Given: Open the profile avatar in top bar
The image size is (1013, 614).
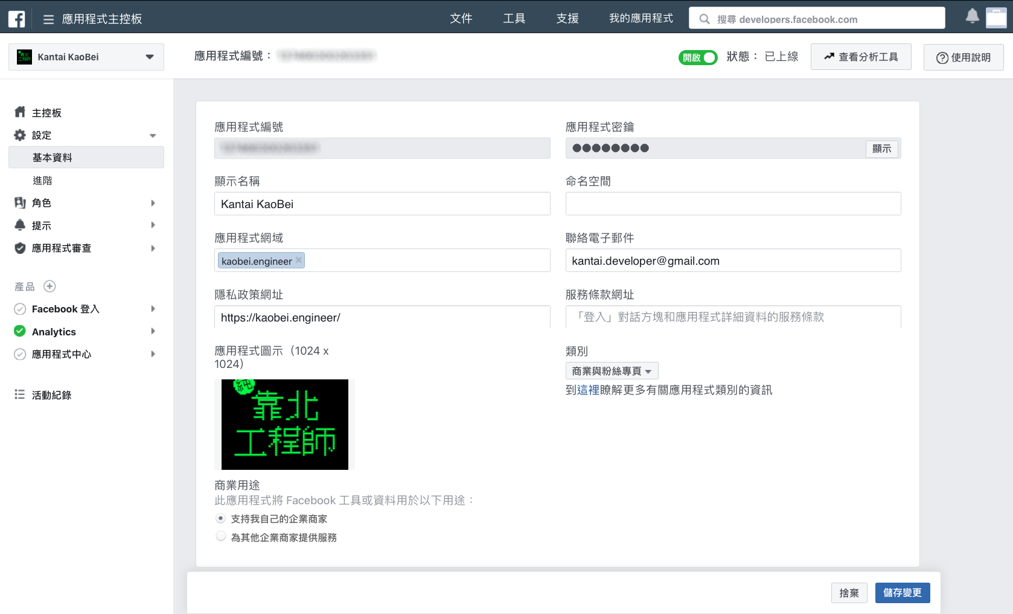Looking at the screenshot, I should [x=996, y=17].
